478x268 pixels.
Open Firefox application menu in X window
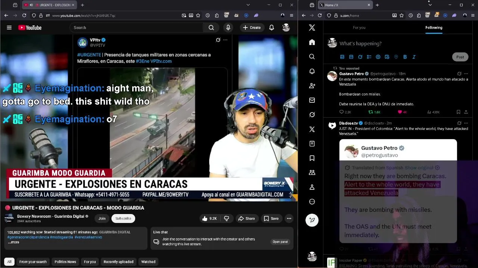coord(472,15)
